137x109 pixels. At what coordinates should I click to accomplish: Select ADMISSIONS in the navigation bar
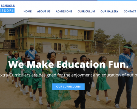(64, 11)
